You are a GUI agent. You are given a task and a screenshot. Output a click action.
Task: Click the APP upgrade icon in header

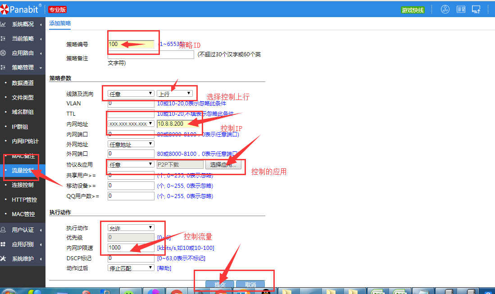click(x=445, y=9)
